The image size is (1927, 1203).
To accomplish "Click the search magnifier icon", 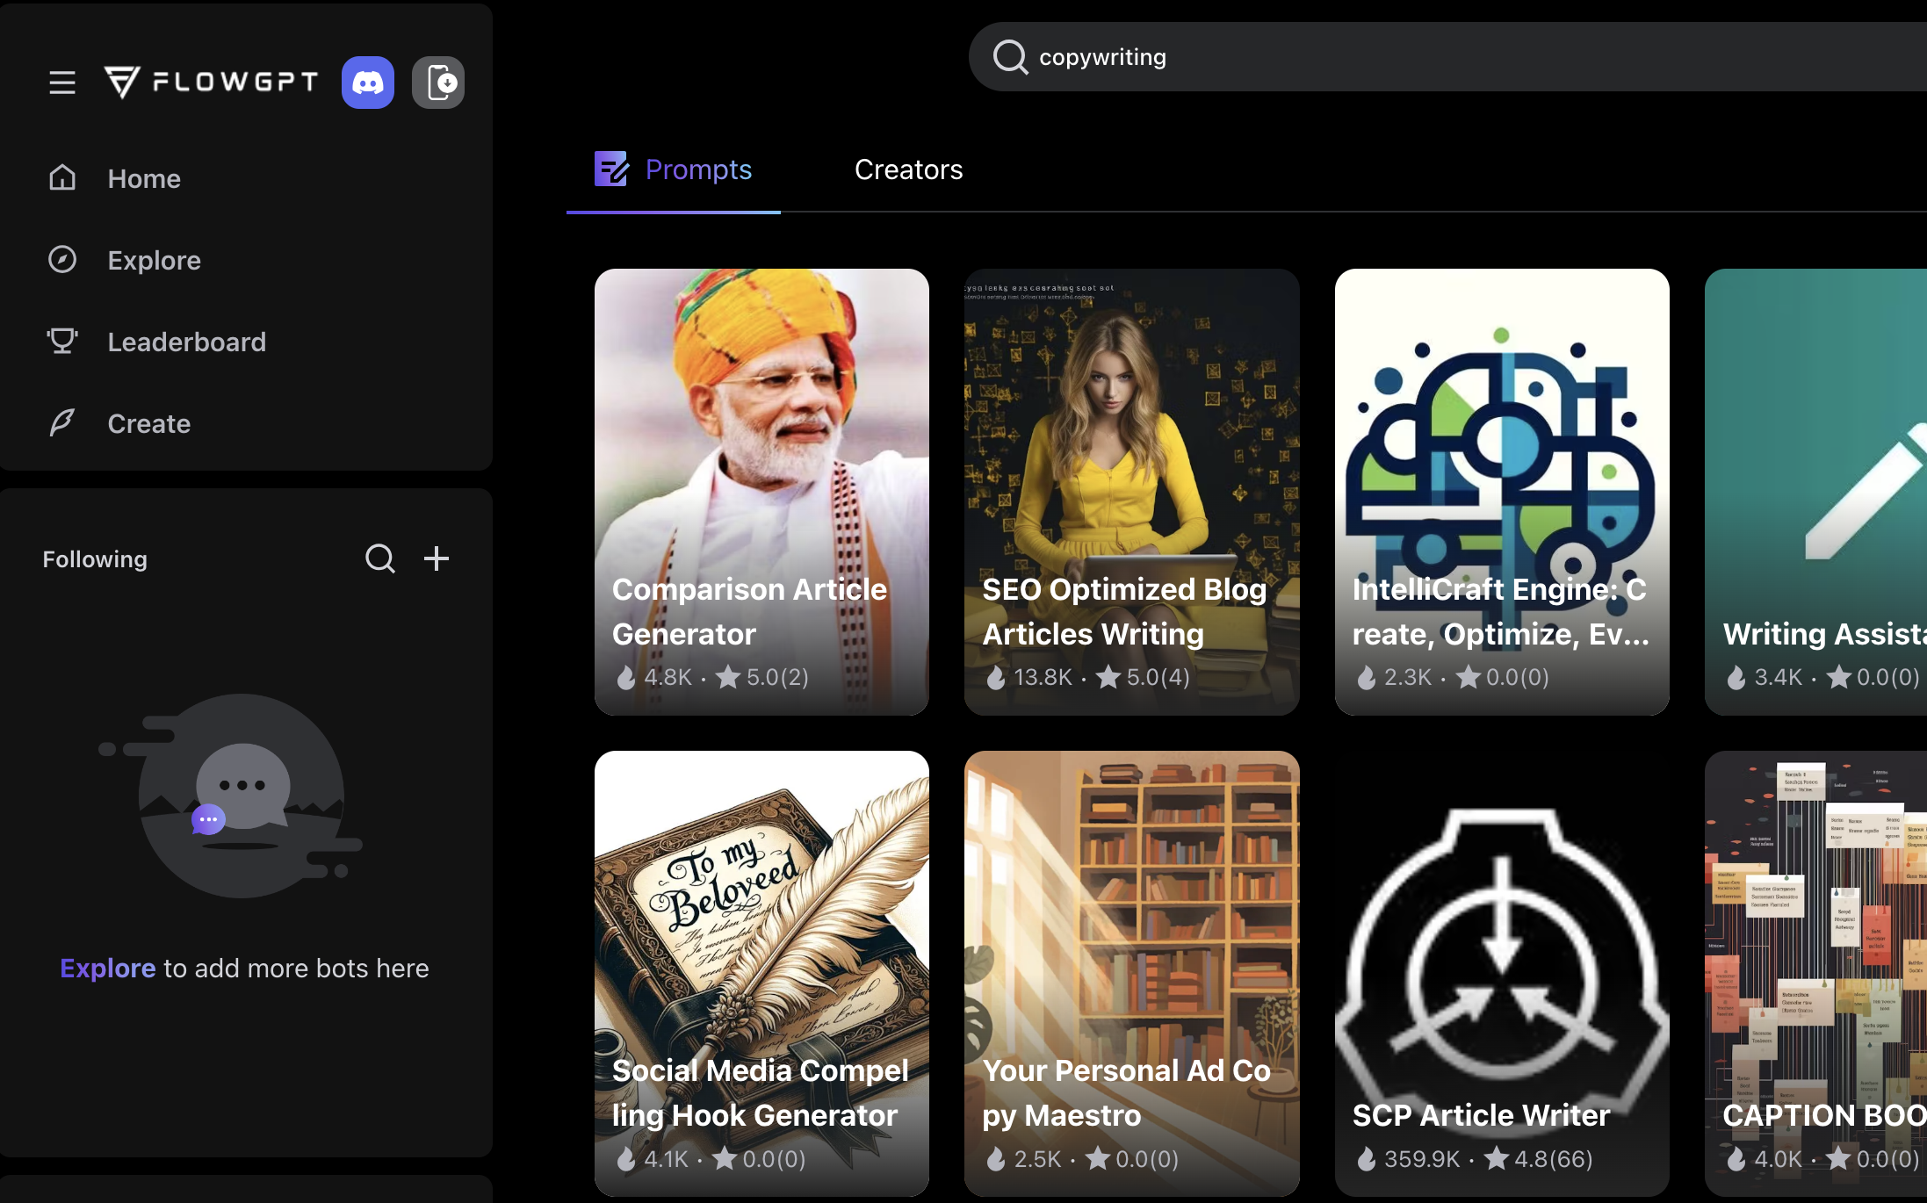I will point(1010,57).
